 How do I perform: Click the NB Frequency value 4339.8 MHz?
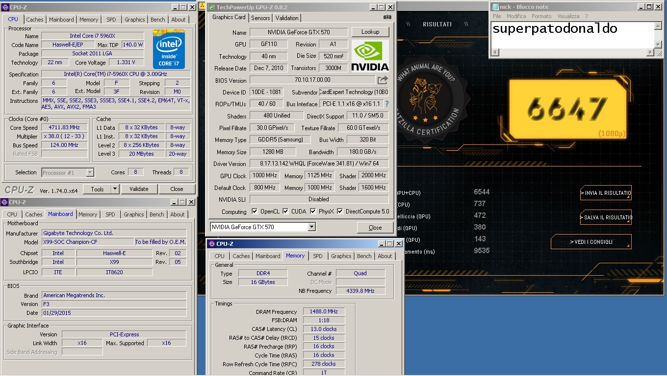pos(360,291)
